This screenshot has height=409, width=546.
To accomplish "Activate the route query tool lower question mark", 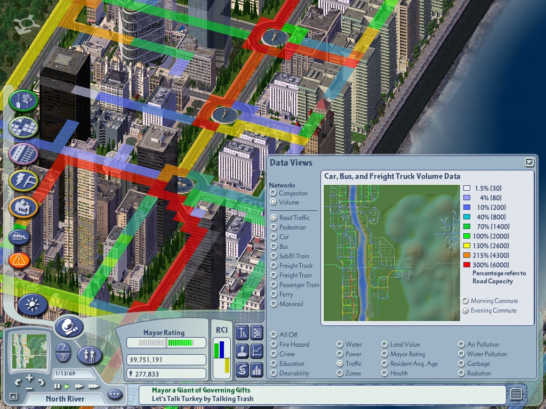I will [x=63, y=357].
